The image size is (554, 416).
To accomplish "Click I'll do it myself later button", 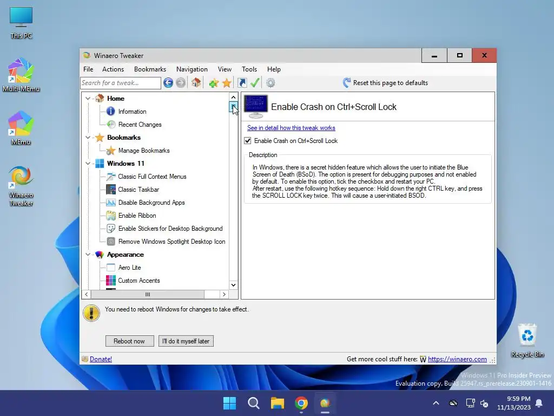I will 186,341.
